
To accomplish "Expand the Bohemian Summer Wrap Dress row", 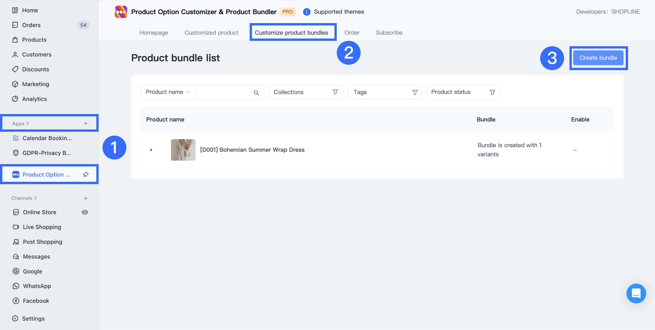I will 151,150.
